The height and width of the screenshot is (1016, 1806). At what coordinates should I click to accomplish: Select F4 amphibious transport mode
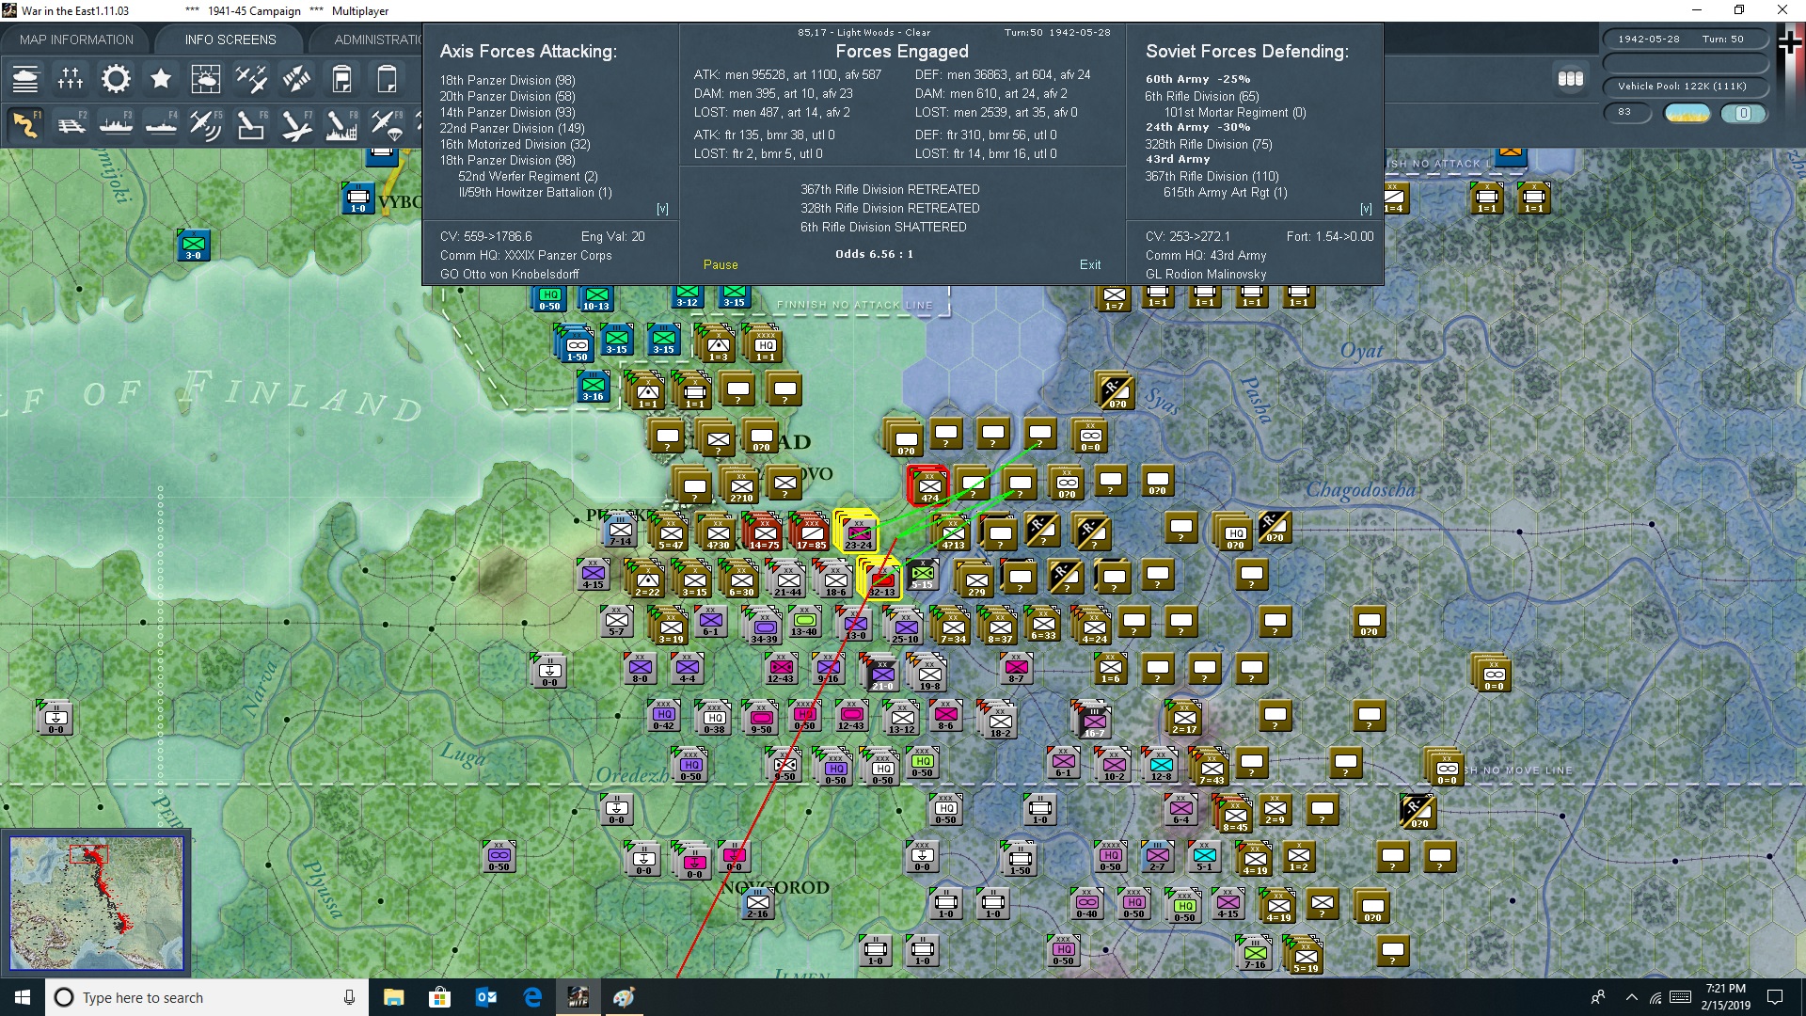coord(161,125)
